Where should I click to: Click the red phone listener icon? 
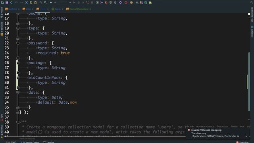point(87,2)
